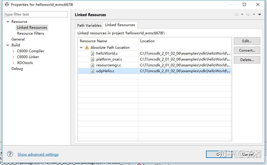Click the resourcemgr.c file icon
The image size is (267, 165).
92,65
